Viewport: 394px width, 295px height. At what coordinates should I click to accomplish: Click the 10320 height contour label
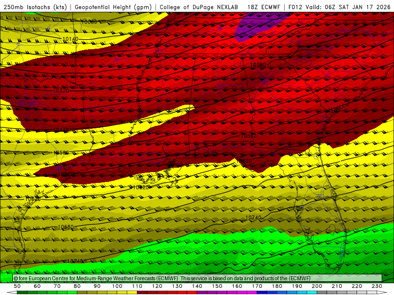click(x=61, y=90)
